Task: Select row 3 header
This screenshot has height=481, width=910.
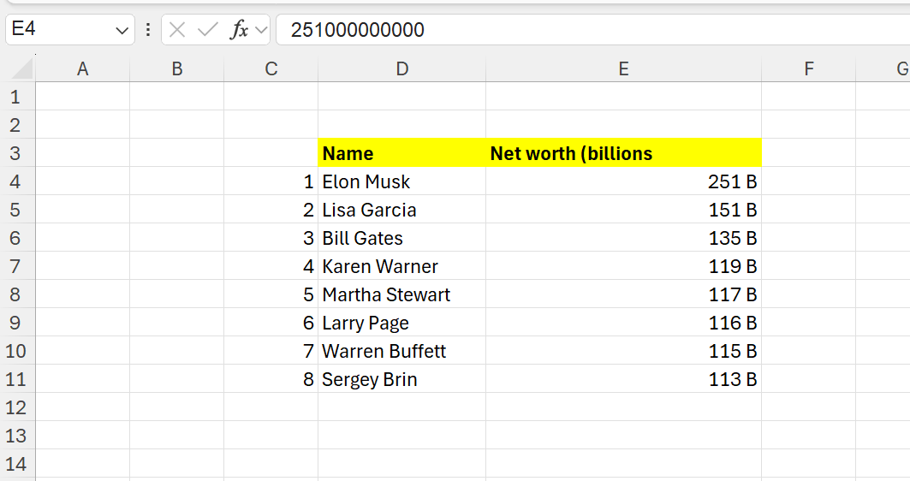Action: click(x=17, y=153)
